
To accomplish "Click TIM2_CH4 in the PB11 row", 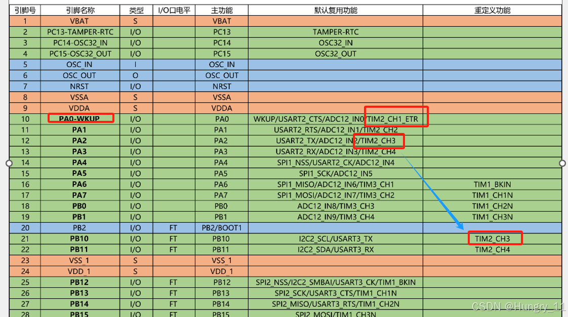I will tap(492, 249).
